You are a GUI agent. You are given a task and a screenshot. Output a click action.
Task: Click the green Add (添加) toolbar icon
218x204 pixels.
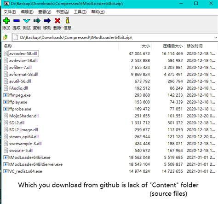click(6, 21)
